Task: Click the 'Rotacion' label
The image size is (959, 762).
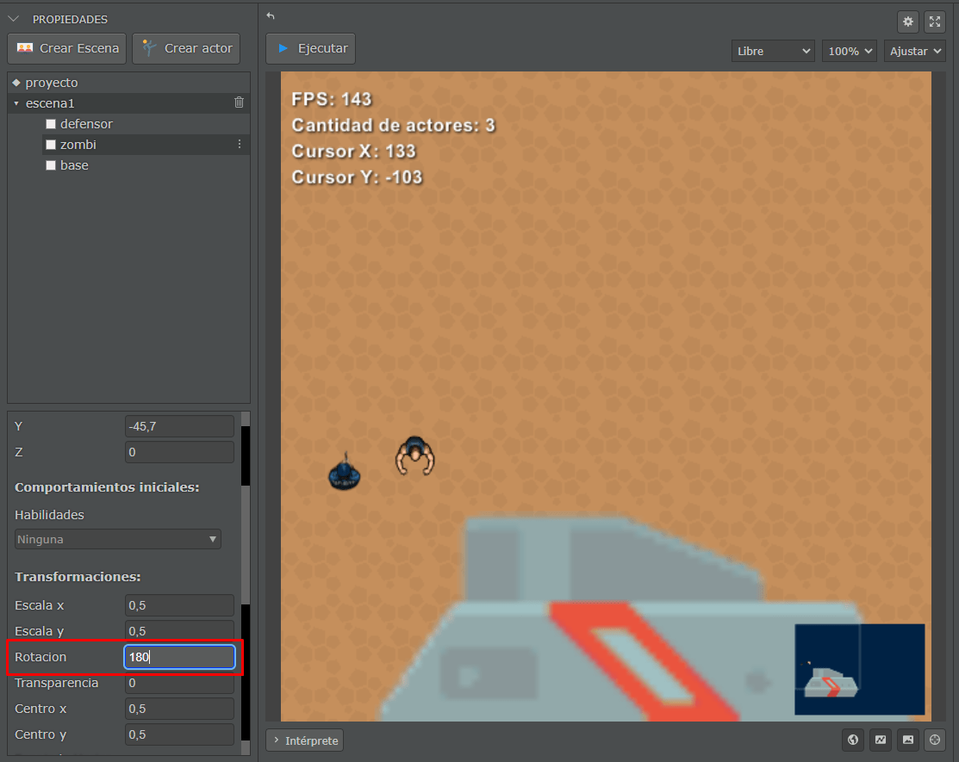Action: tap(40, 657)
